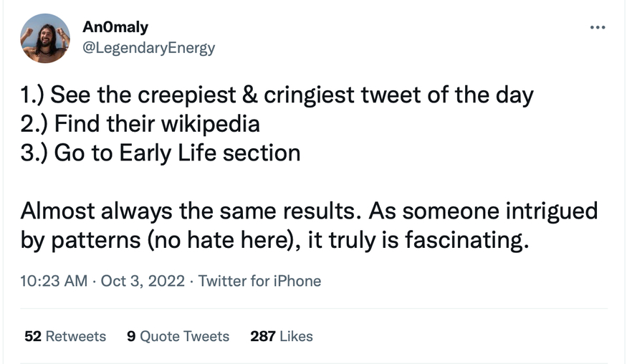Open the Twitter for iPhone source link
Image resolution: width=627 pixels, height=364 pixels.
(x=259, y=281)
